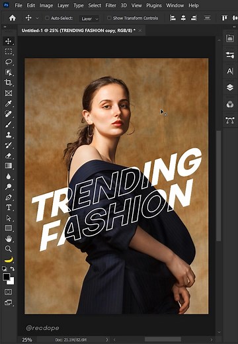Close the Untitled-1 document tab
This screenshot has width=238, height=344.
pos(140,30)
